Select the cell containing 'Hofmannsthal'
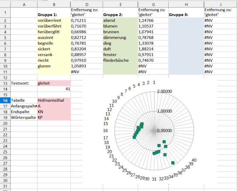237x191 pixels. coord(54,100)
